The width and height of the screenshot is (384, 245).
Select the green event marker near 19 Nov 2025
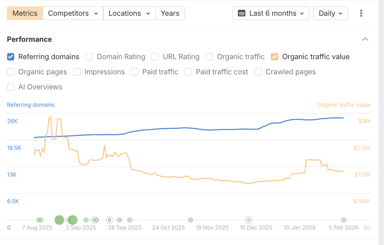click(190, 220)
